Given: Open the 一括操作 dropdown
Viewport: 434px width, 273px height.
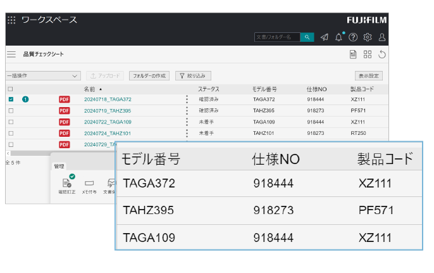Looking at the screenshot, I should pyautogui.click(x=42, y=75).
